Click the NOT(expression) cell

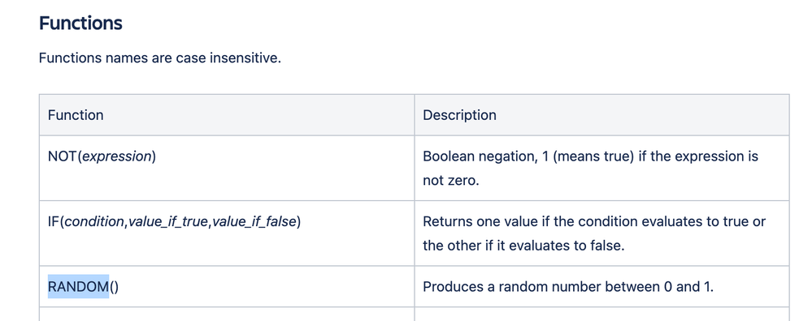(x=227, y=169)
